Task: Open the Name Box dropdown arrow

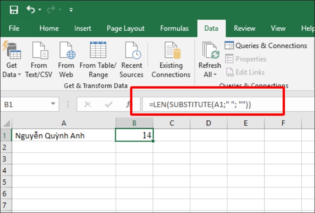Action: coord(53,105)
